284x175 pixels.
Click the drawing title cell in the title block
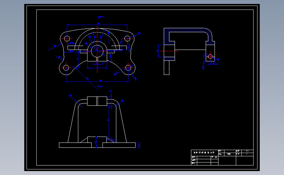click(x=205, y=152)
